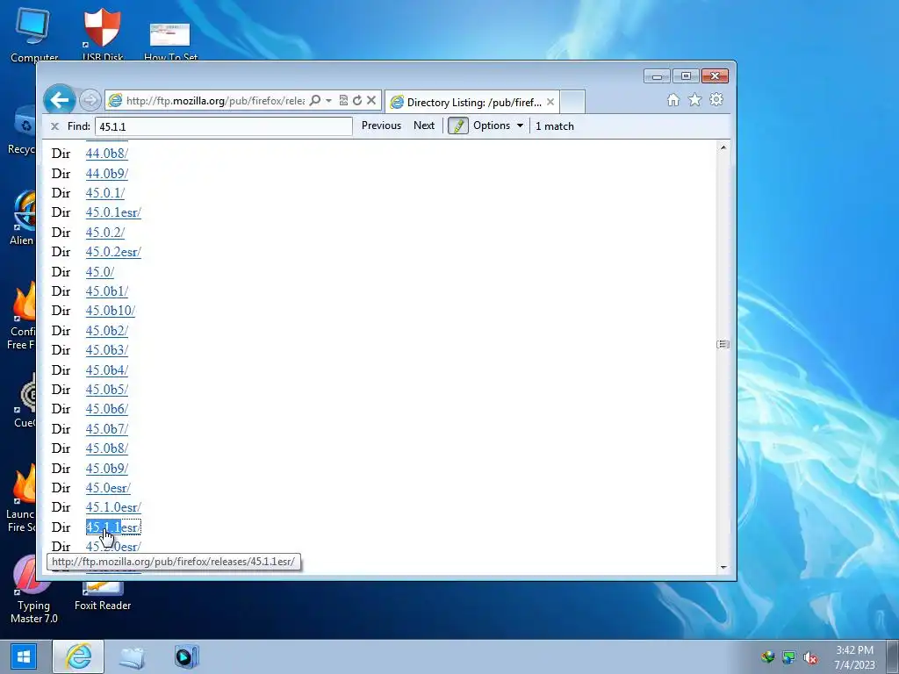This screenshot has width=899, height=674.
Task: Open the Tools gear menu
Action: [x=716, y=100]
